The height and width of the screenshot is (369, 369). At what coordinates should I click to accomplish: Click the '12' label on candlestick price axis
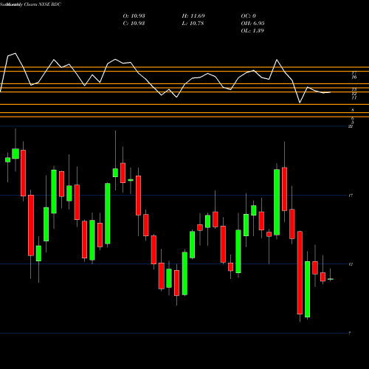pyautogui.click(x=351, y=264)
